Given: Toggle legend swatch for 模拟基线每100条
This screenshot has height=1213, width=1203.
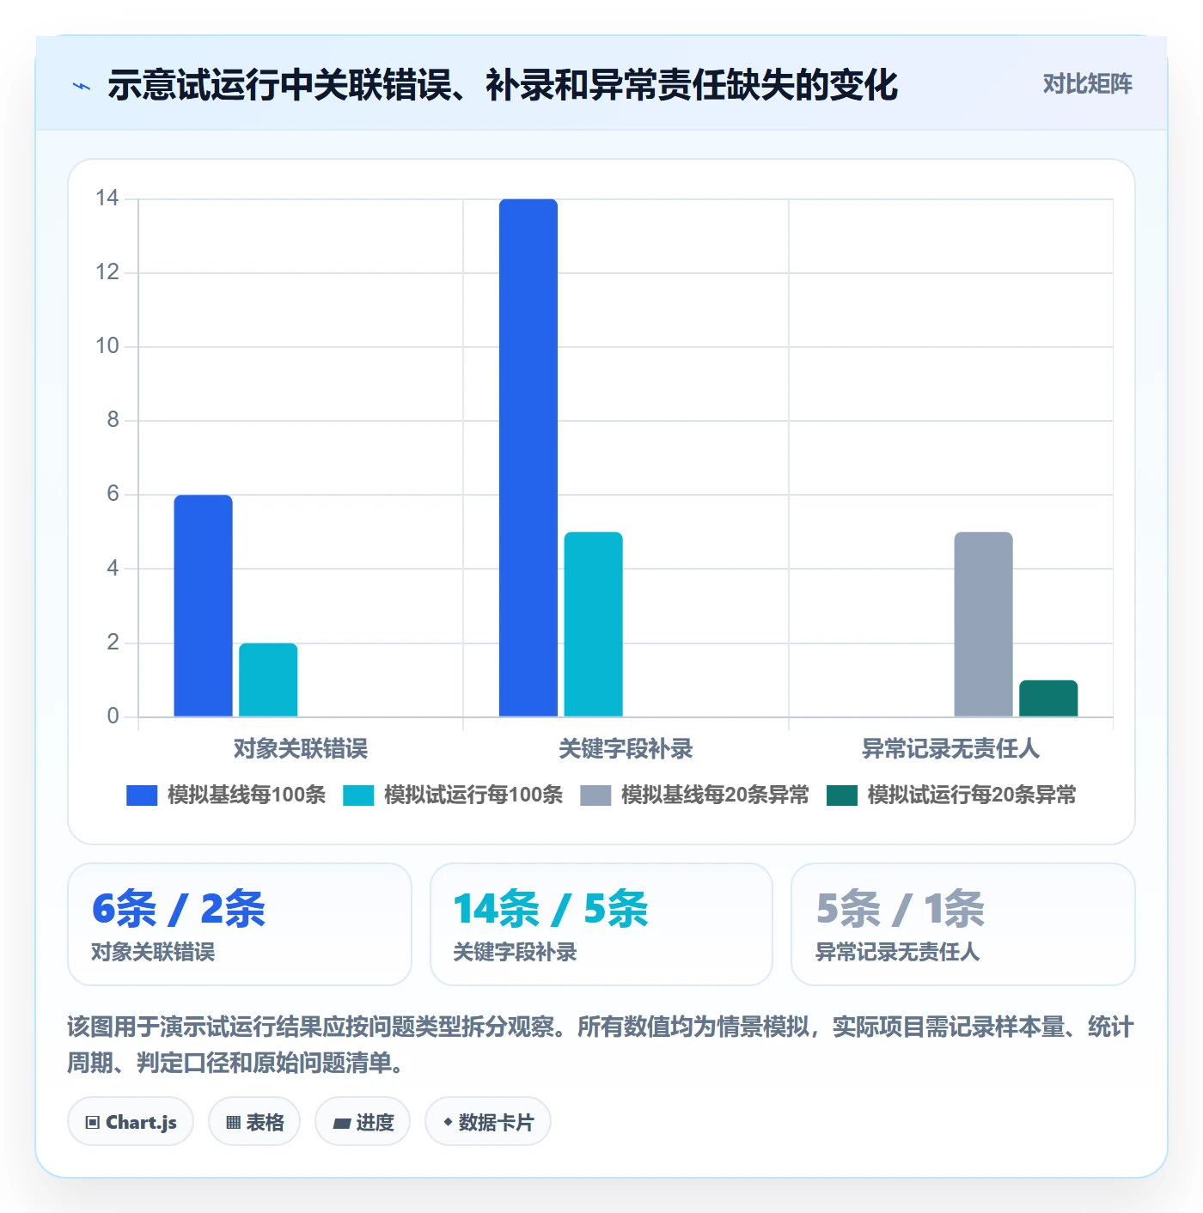Looking at the screenshot, I should point(142,795).
